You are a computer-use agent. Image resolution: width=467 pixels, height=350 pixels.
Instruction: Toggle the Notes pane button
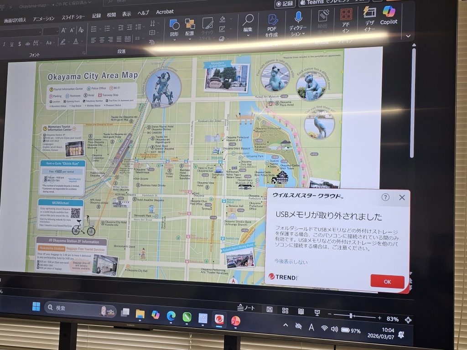247,308
